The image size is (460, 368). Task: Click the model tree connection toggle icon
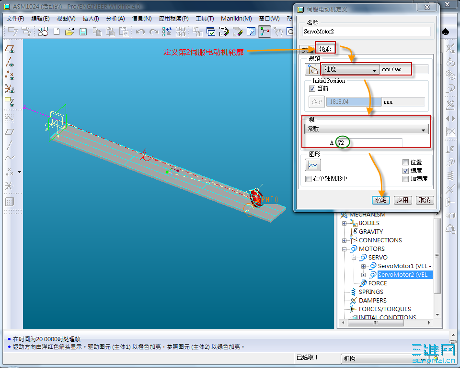pyautogui.click(x=264, y=31)
